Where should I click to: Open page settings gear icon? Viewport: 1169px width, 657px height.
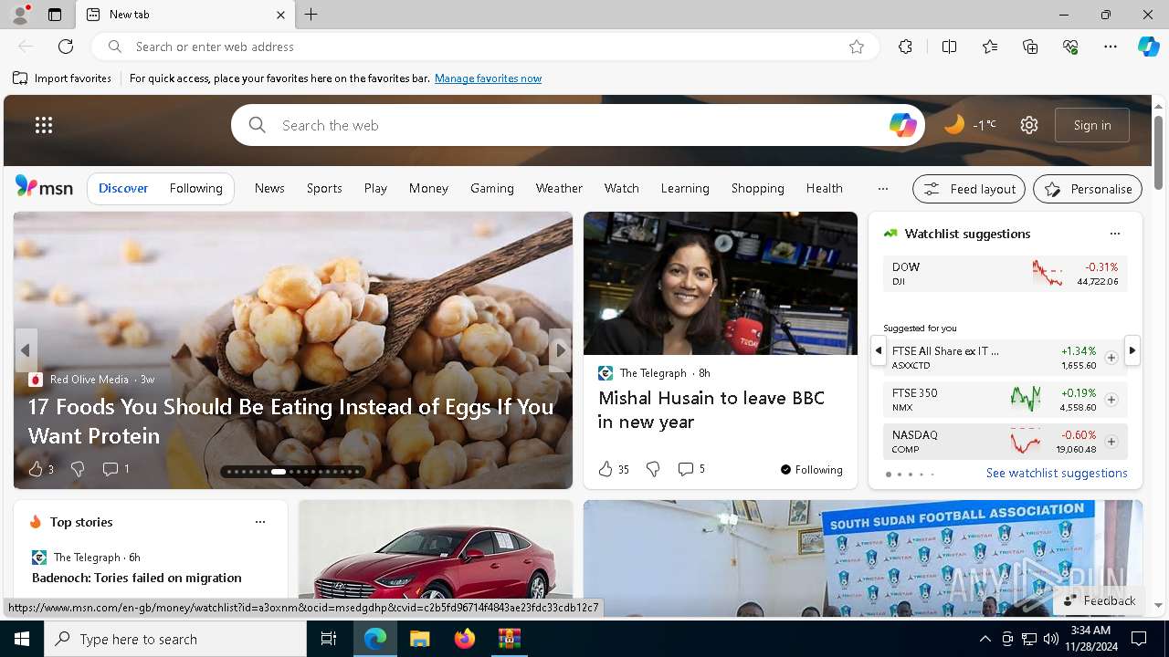point(1029,125)
